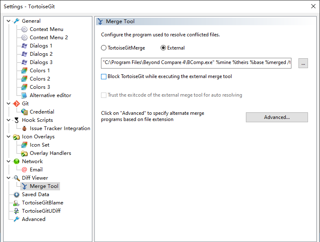
Task: Click the Dialogs 3 window icon
Action: [x=24, y=62]
